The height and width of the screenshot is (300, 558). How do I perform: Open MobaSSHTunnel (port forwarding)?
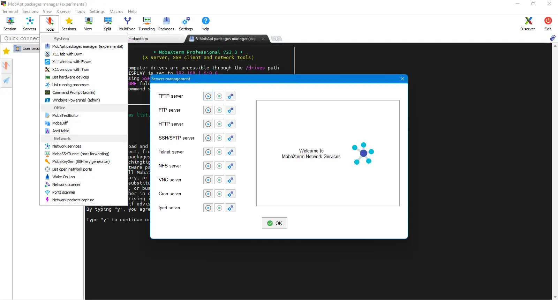pos(84,154)
